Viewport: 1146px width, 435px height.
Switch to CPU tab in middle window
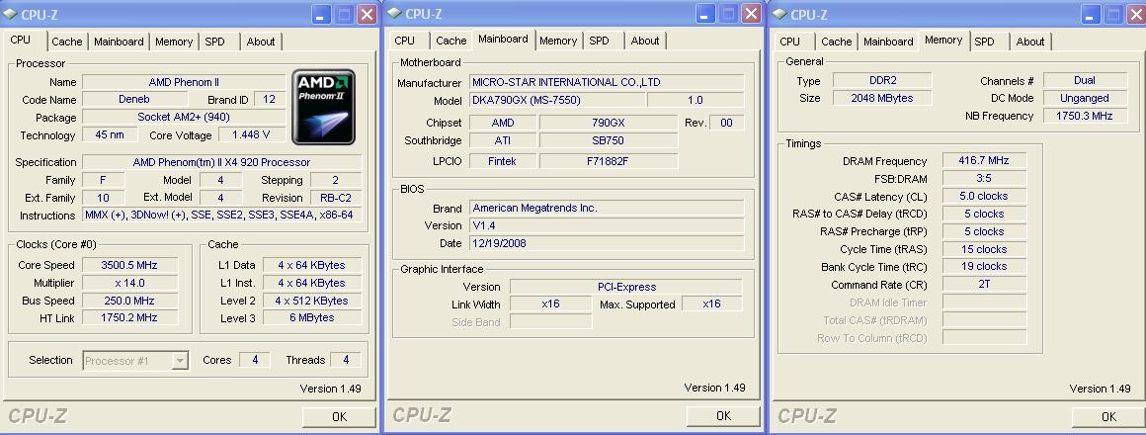click(404, 41)
